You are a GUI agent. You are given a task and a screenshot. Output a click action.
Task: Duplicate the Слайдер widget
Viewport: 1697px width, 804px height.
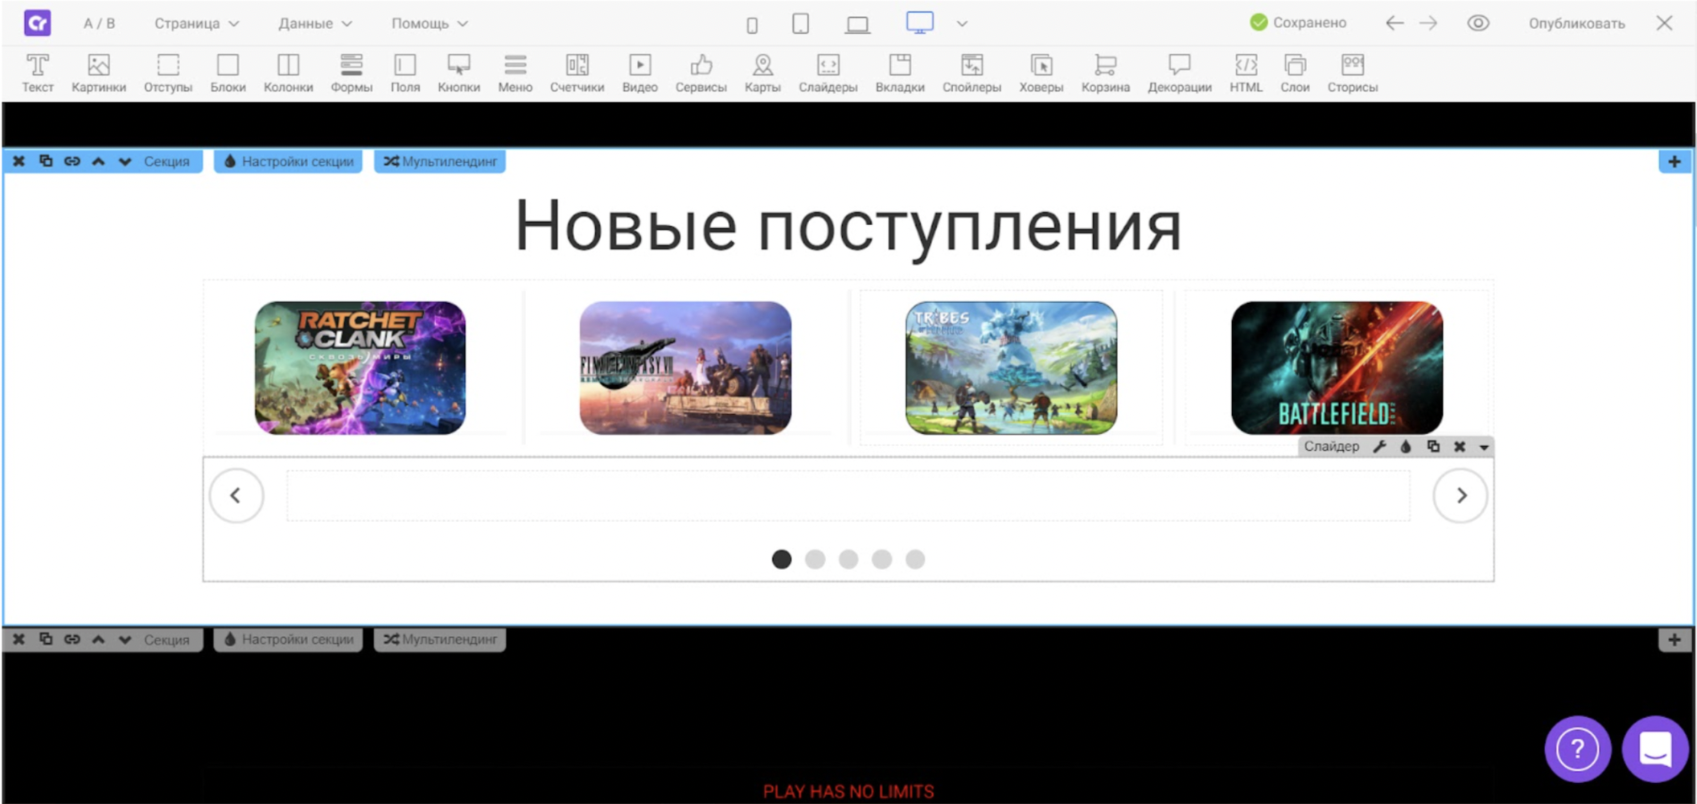[x=1433, y=446]
